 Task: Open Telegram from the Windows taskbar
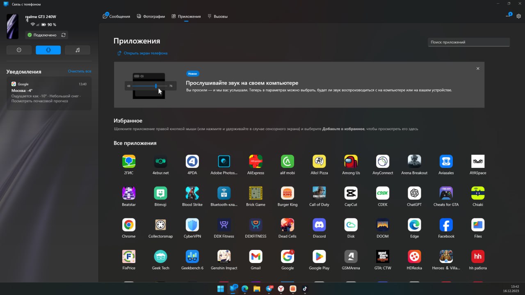(269, 289)
